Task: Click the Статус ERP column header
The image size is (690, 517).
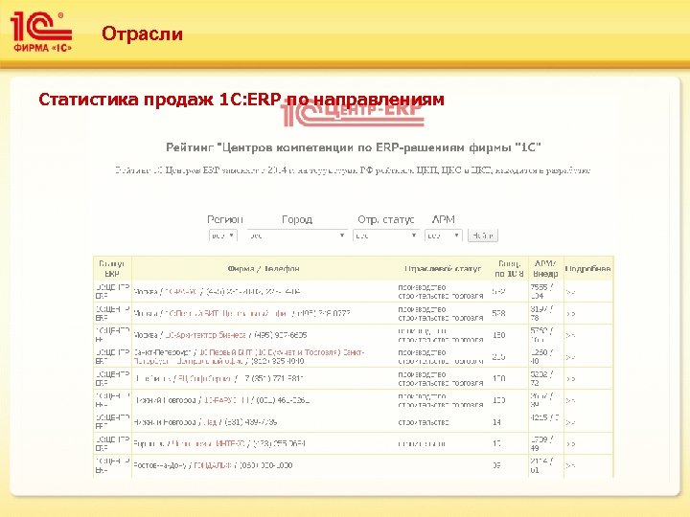Action: [112, 268]
